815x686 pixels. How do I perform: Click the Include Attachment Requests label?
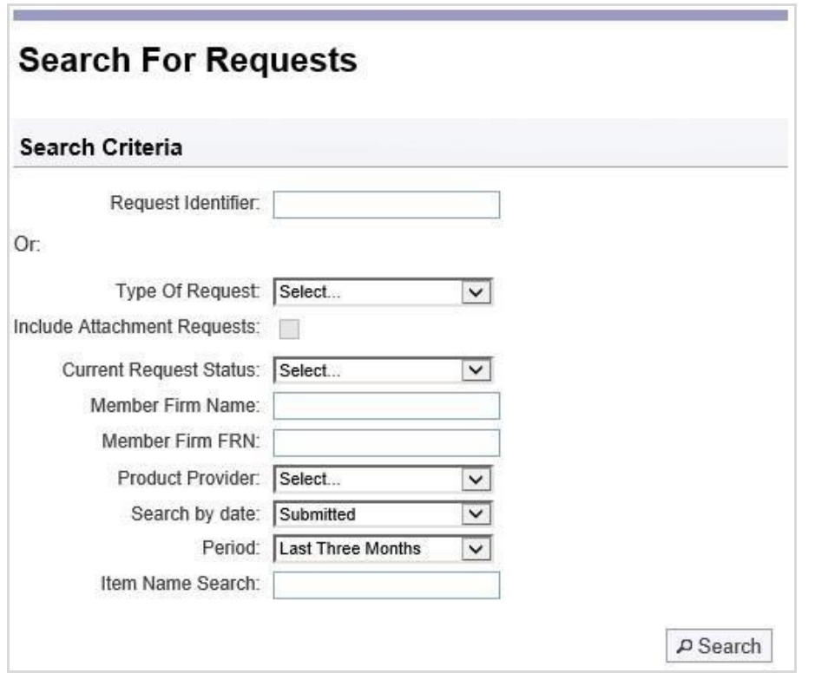(136, 327)
